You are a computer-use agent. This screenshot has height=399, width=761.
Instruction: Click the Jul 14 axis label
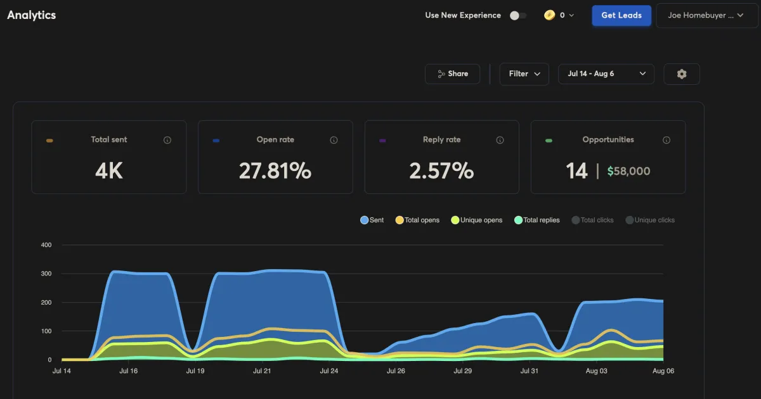62,371
